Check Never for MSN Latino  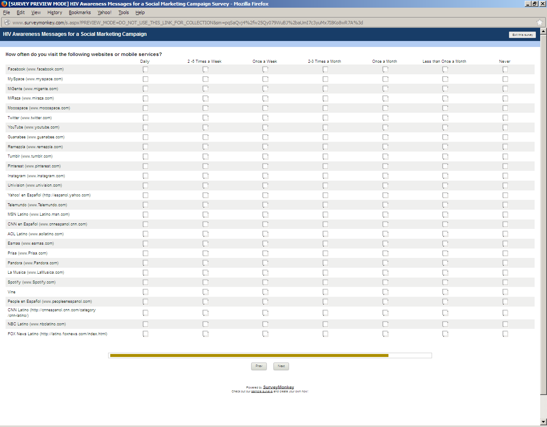pyautogui.click(x=505, y=214)
